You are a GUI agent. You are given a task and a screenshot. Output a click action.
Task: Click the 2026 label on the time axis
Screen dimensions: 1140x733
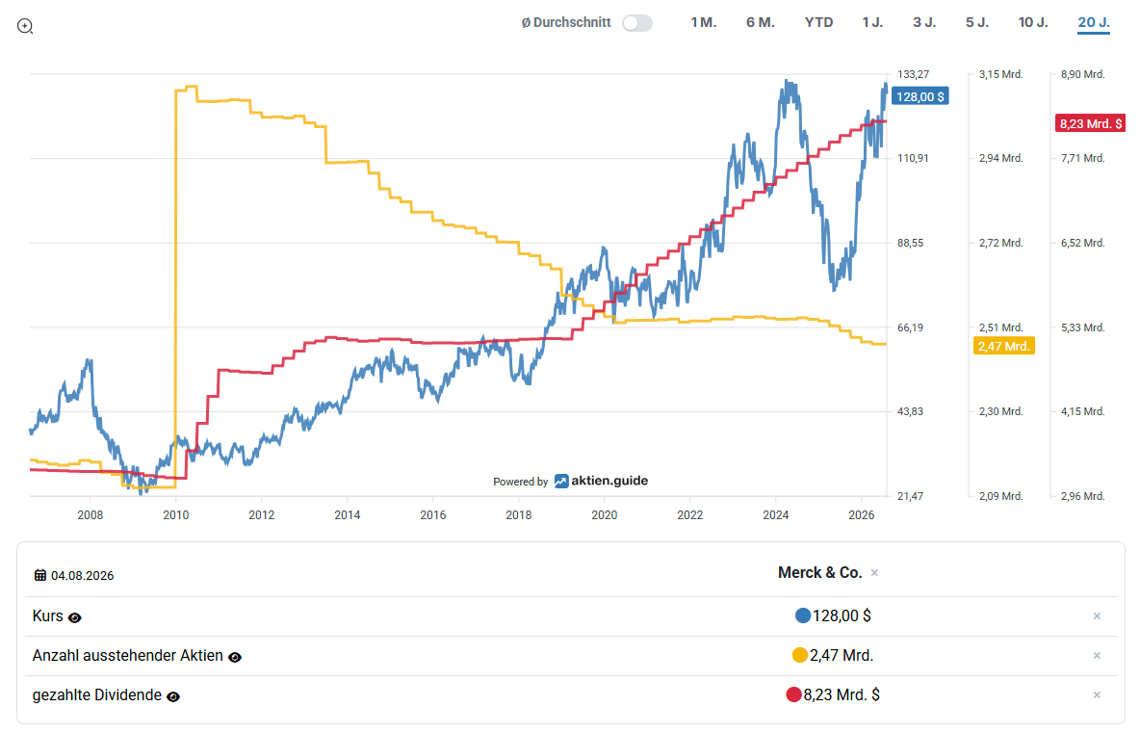coord(862,515)
